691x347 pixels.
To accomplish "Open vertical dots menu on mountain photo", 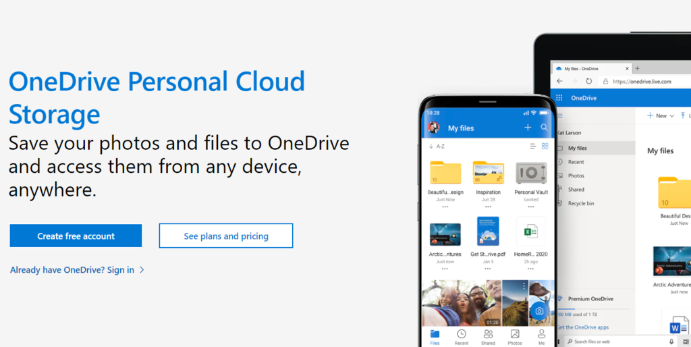I will pyautogui.click(x=524, y=286).
